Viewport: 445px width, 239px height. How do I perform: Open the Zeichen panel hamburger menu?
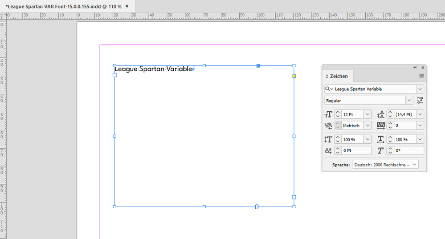click(421, 76)
